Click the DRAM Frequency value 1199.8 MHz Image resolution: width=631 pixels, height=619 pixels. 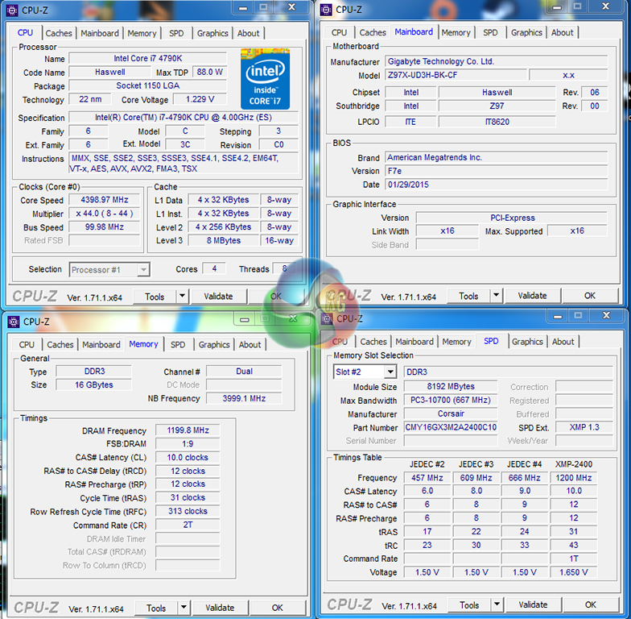[x=188, y=430]
